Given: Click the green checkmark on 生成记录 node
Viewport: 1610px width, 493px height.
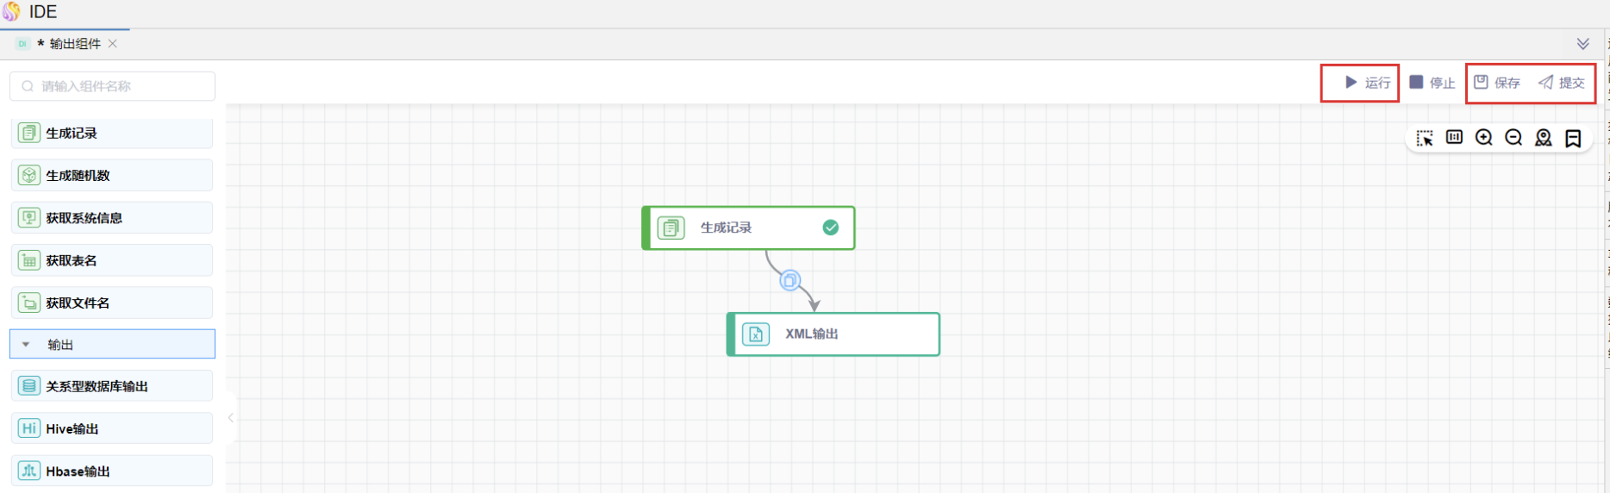Looking at the screenshot, I should point(830,228).
